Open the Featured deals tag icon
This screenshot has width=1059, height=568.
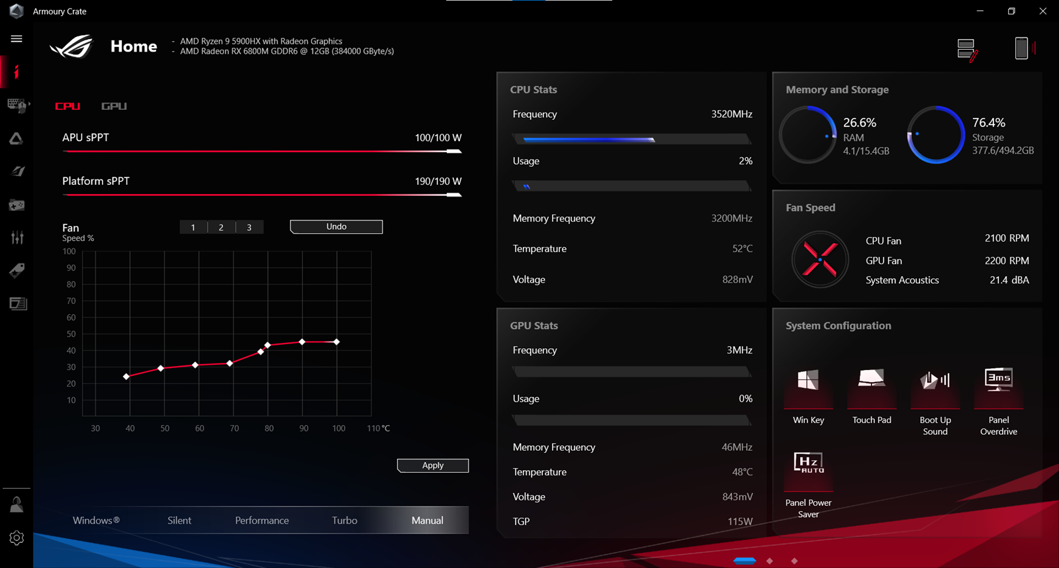click(x=17, y=270)
